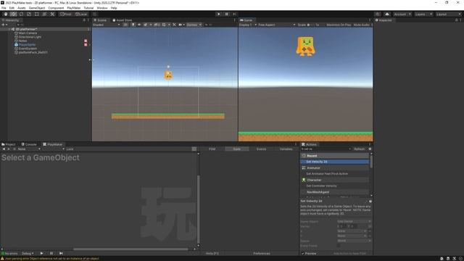Toggle 2D view in Scene toolbar
Screen dimensions: 464x261
click(125, 25)
